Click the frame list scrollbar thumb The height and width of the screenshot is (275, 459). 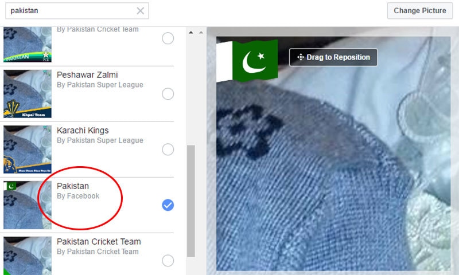191,201
